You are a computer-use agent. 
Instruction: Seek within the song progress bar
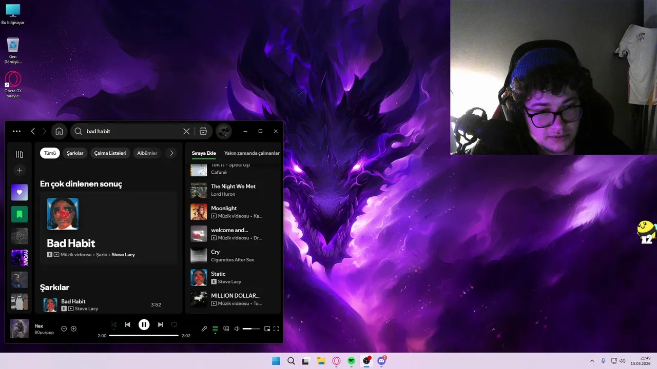[144, 336]
